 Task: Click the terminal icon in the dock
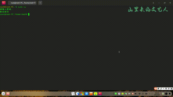pyautogui.click(x=100, y=94)
